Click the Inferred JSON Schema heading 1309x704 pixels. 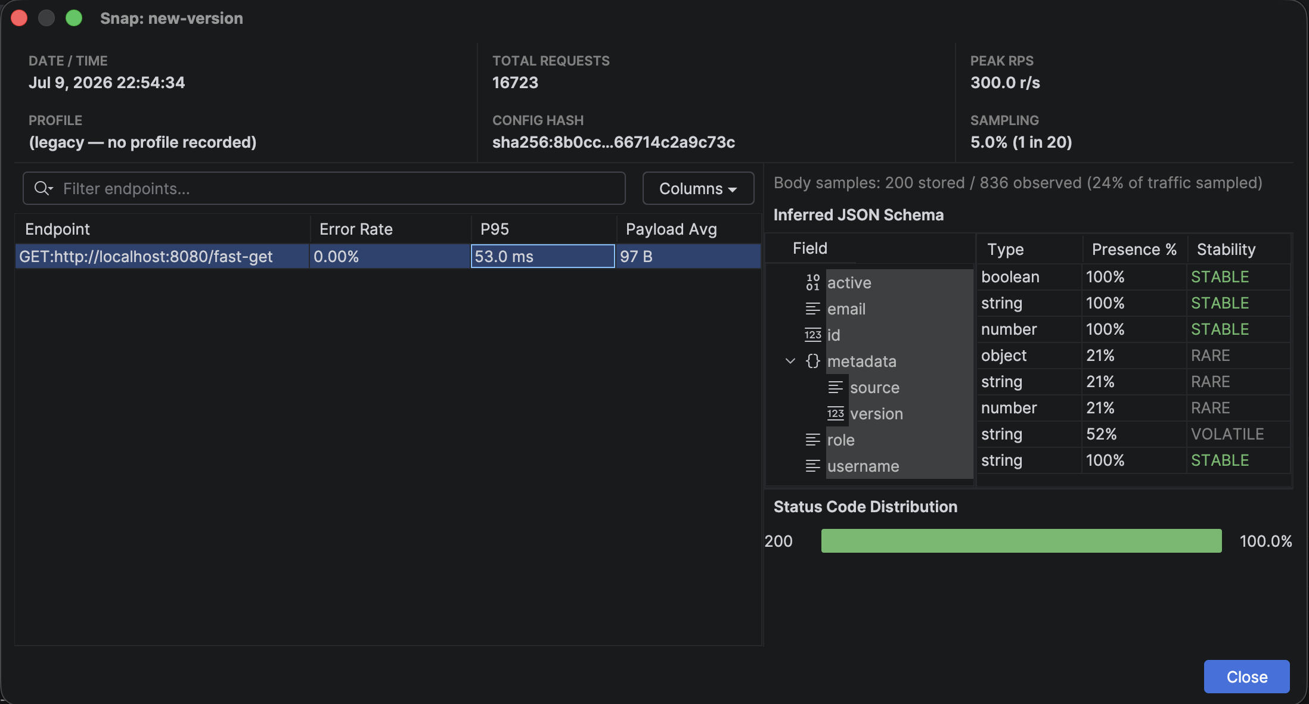(858, 214)
